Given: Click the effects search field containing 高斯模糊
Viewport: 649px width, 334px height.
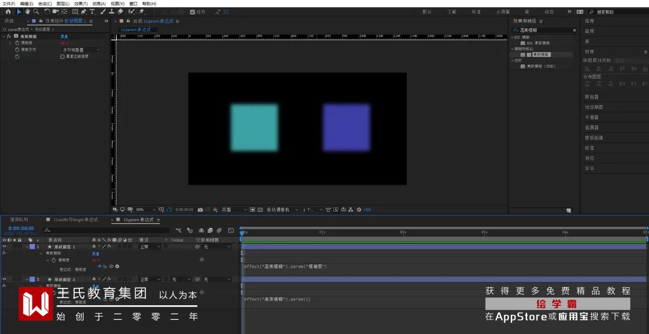Looking at the screenshot, I should point(543,30).
